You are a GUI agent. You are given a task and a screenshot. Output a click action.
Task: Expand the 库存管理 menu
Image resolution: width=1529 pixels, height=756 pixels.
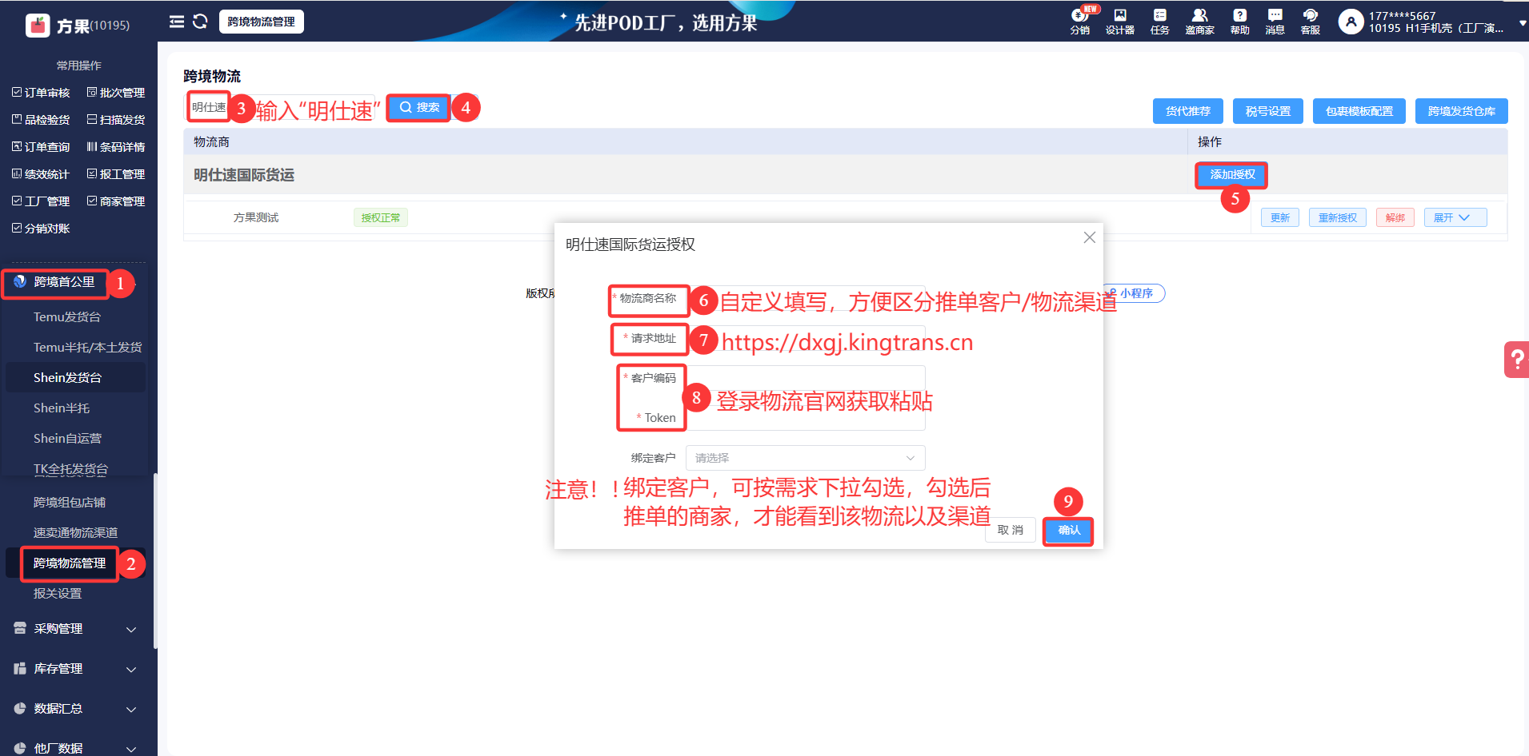[x=76, y=669]
